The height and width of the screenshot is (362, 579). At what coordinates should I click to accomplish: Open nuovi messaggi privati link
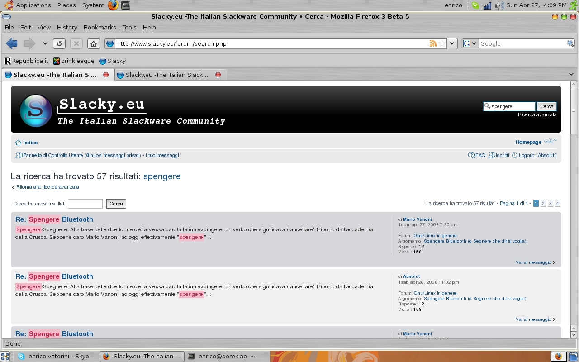click(113, 155)
